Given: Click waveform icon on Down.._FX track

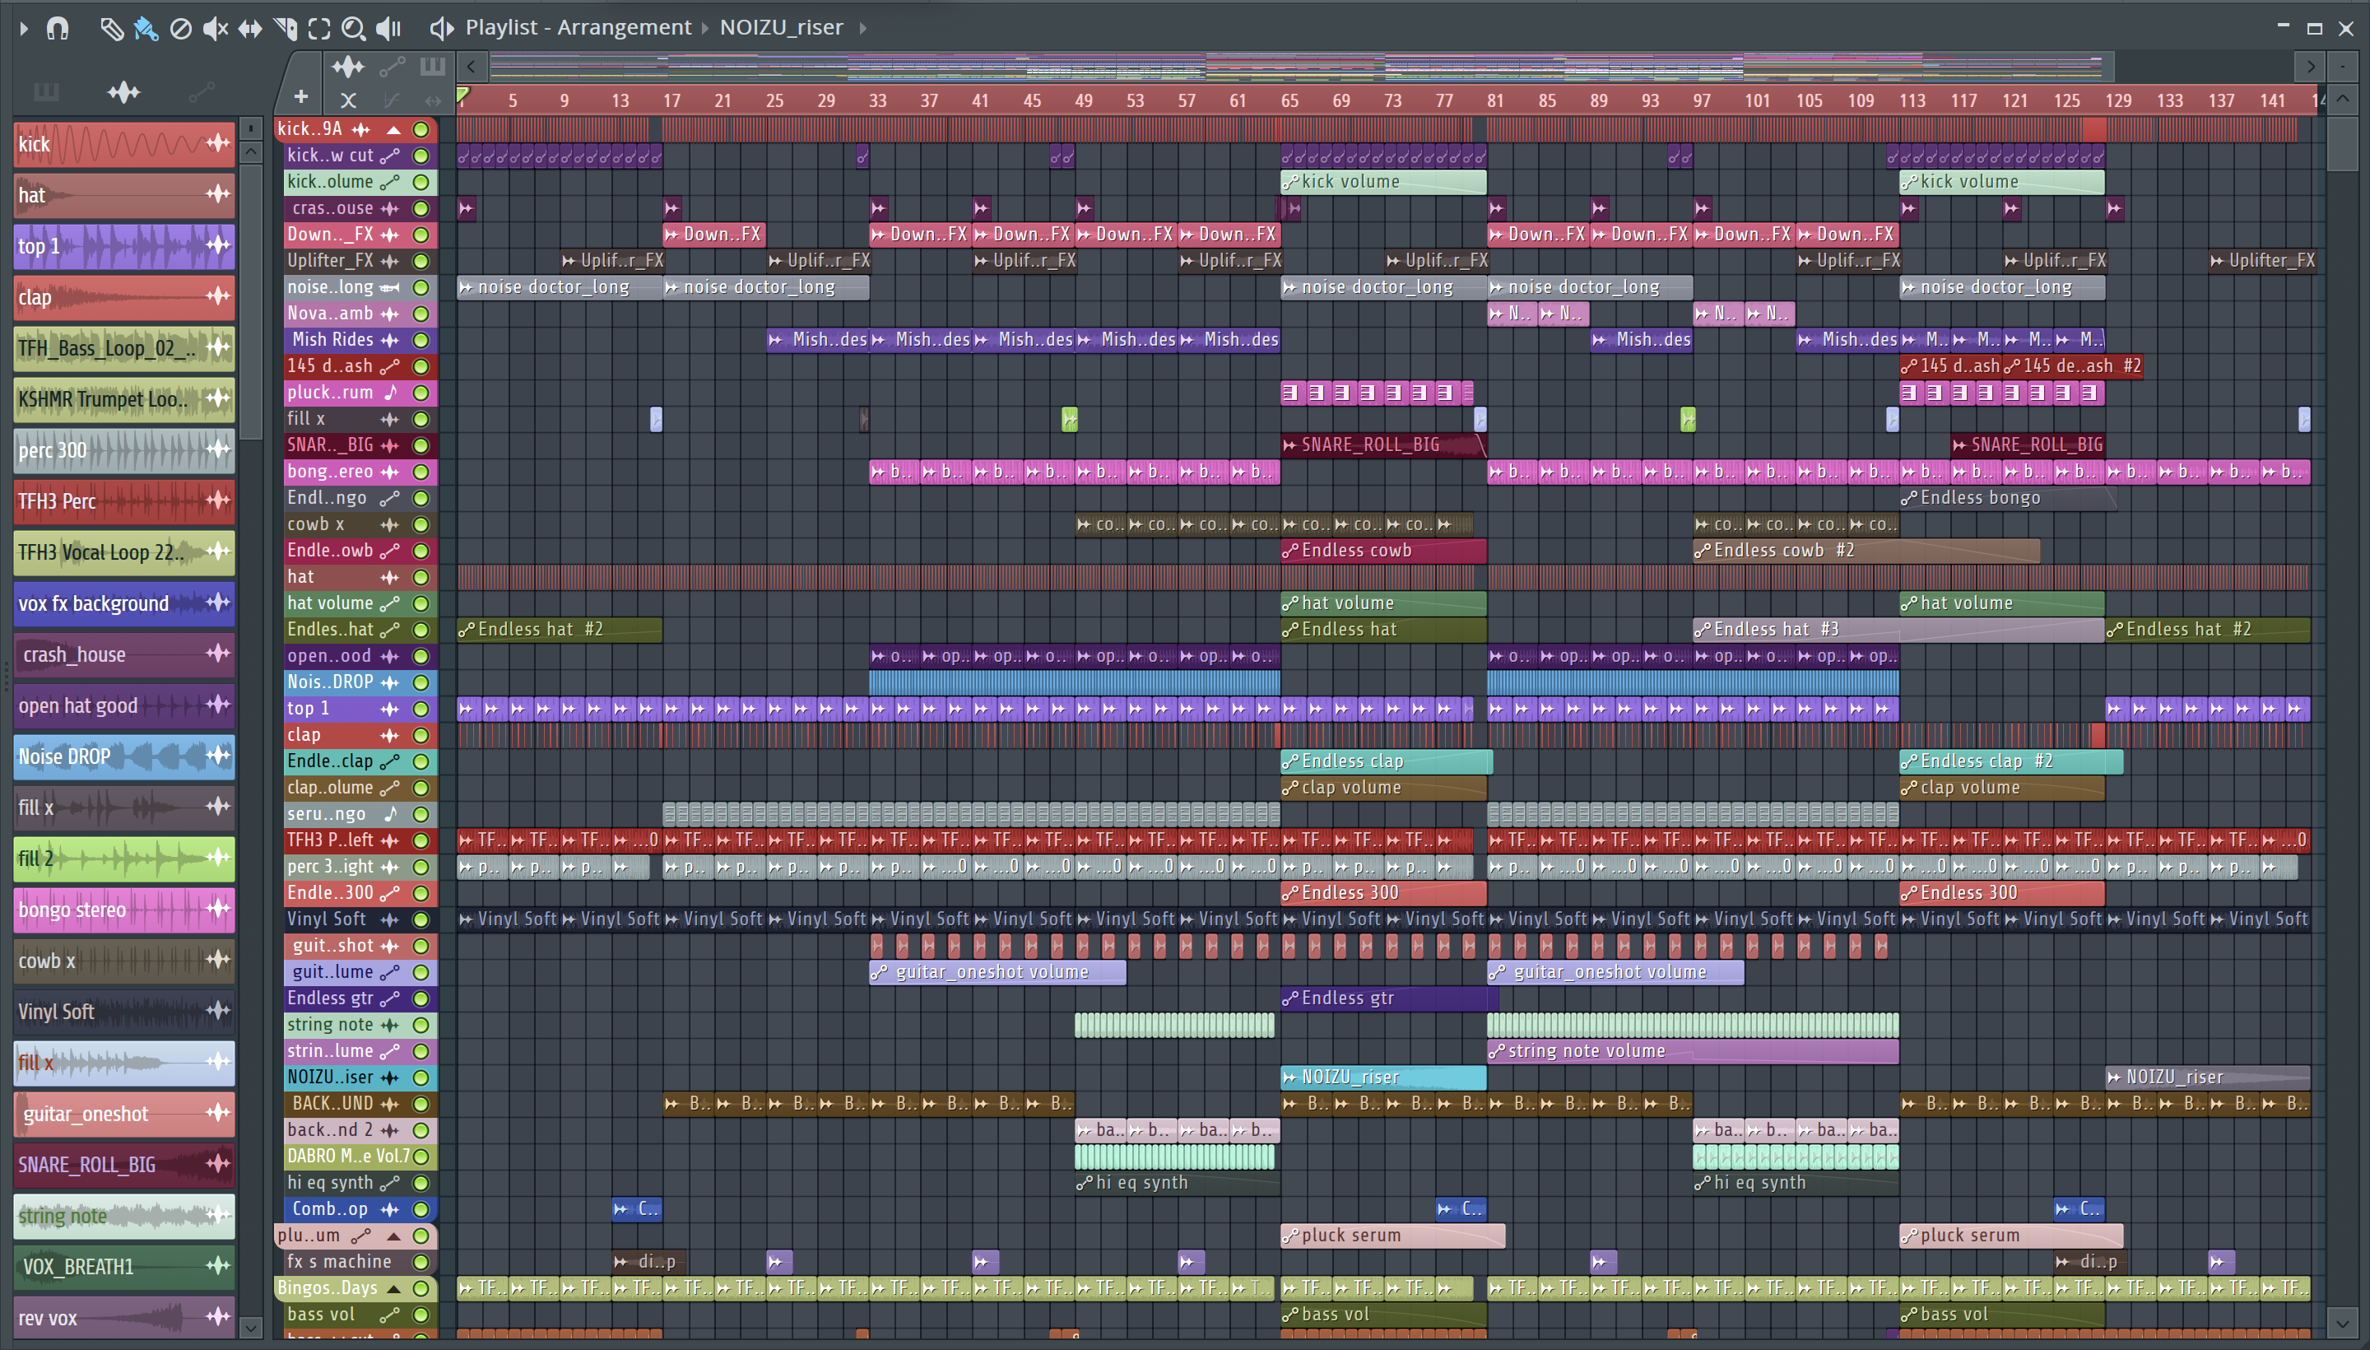Looking at the screenshot, I should 390,235.
